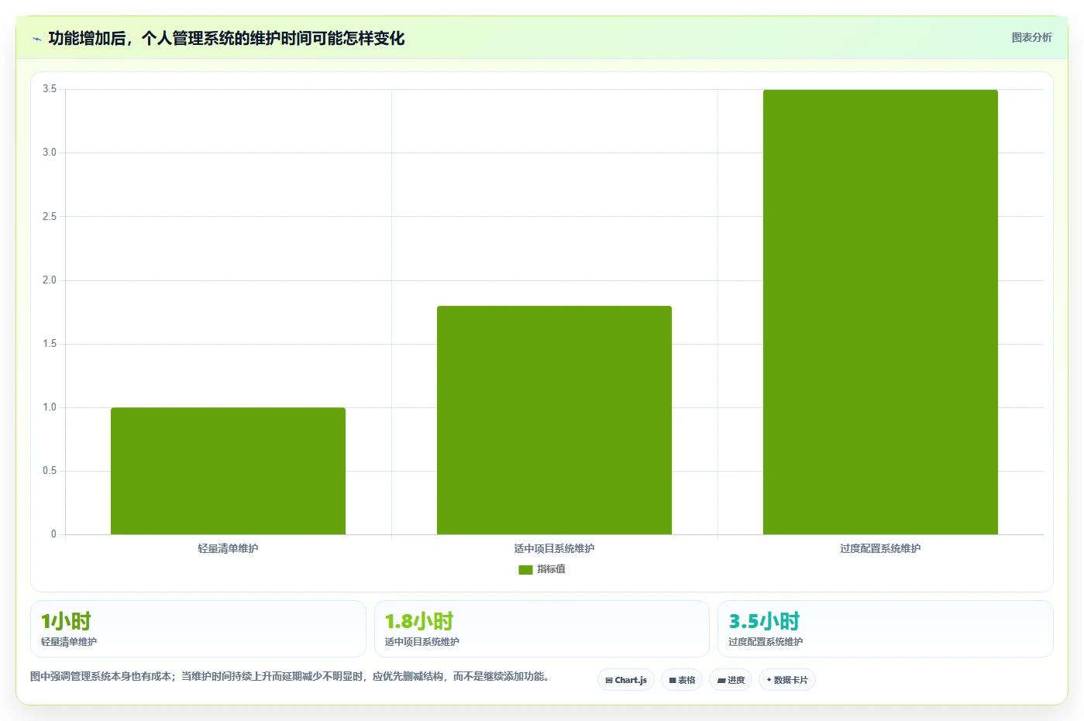The height and width of the screenshot is (721, 1084).
Task: Click the icon inside the 数据卡片 chip
Action: pyautogui.click(x=769, y=680)
